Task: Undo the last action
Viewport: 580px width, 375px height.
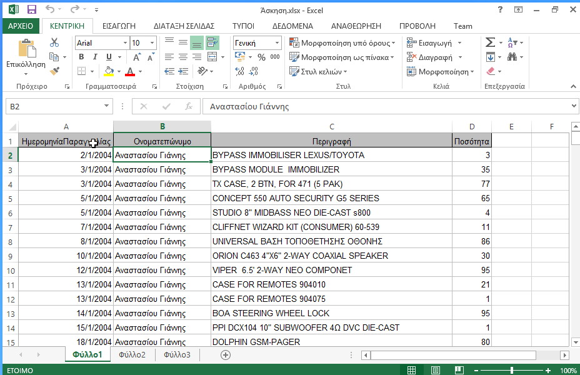Action: pos(50,9)
